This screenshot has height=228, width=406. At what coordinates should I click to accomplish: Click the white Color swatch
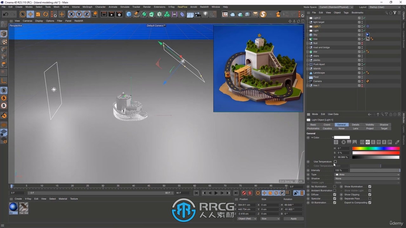coord(342,138)
